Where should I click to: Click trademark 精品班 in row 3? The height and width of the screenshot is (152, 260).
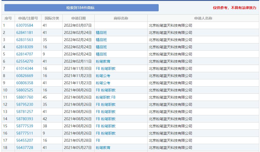click(x=101, y=40)
